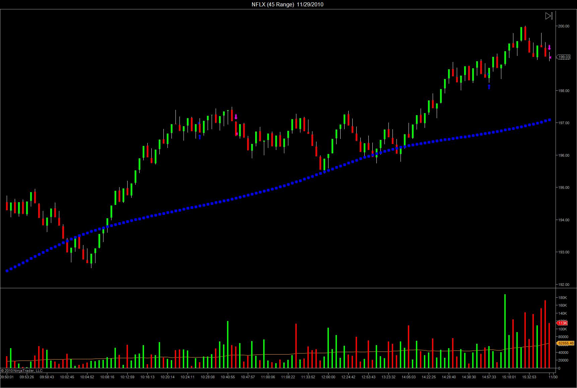Click the 40000 volume axis label
This screenshot has height=388, width=577.
tap(564, 353)
